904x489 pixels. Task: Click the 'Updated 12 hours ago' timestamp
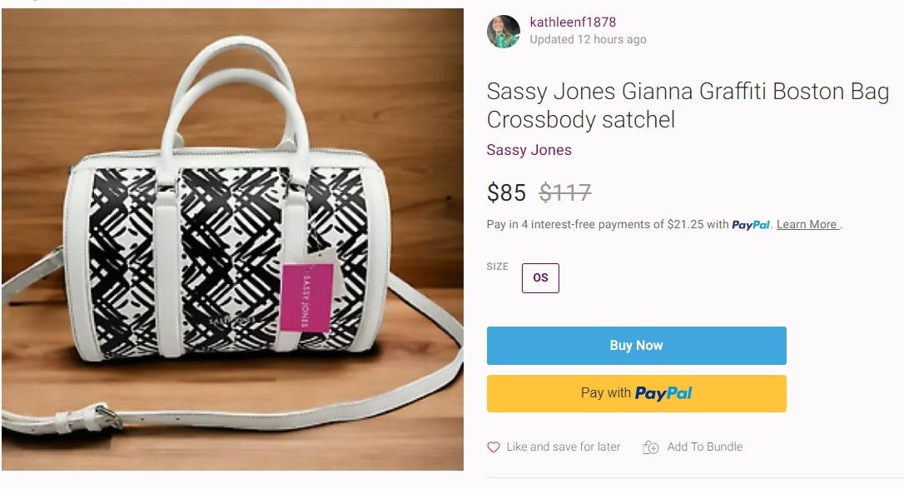588,39
